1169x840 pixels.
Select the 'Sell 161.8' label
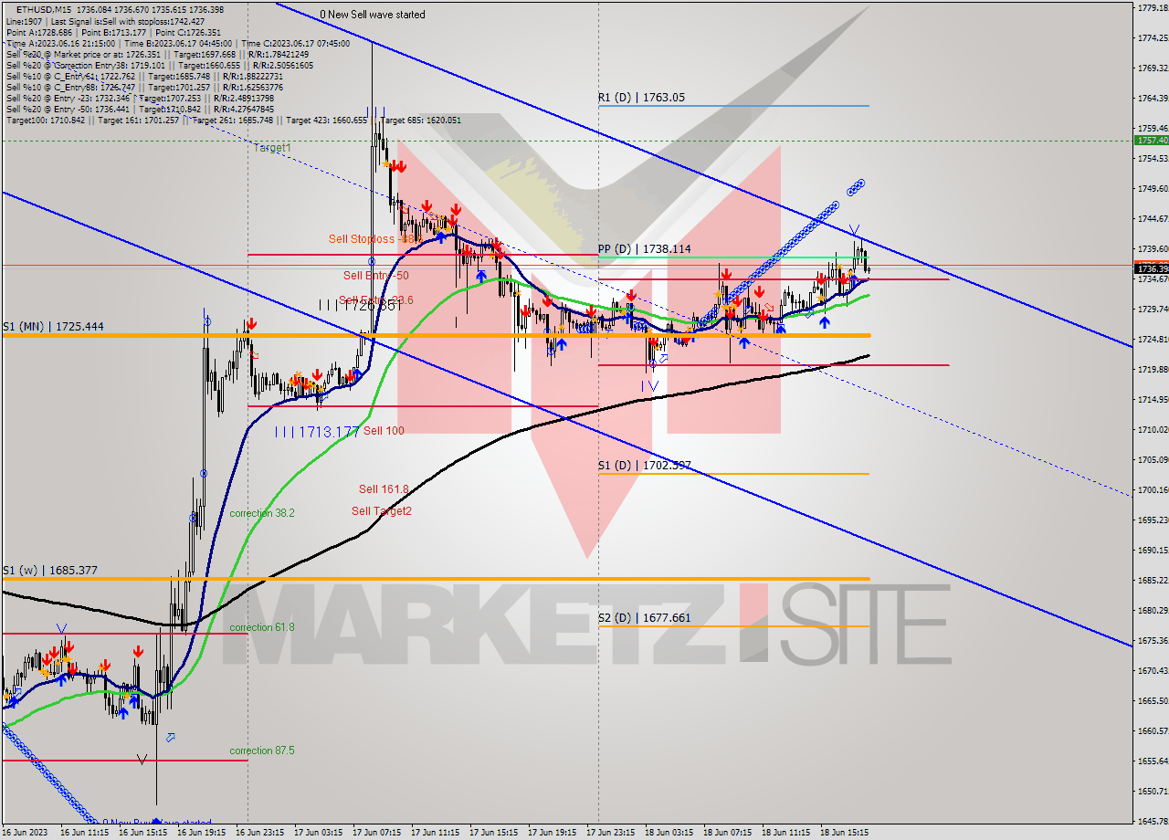tap(384, 489)
